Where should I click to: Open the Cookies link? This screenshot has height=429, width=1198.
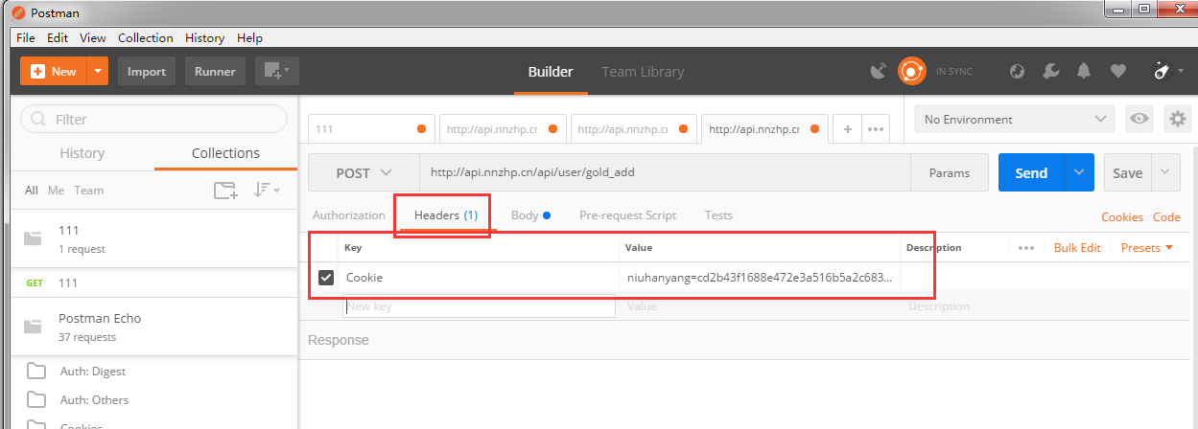(1122, 217)
